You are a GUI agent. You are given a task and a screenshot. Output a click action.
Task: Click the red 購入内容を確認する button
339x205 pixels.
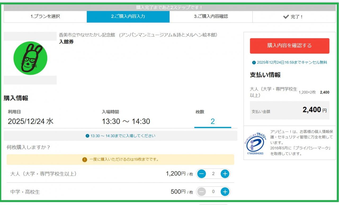(289, 46)
